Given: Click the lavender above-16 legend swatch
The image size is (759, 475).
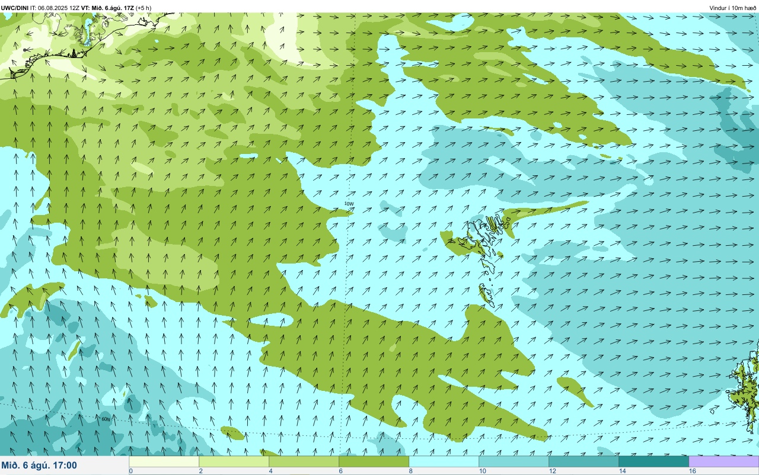Looking at the screenshot, I should (x=723, y=461).
